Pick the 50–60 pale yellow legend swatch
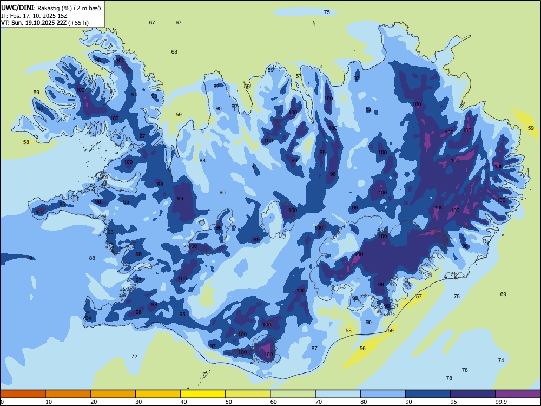Viewport: 541px width, 406px height. (x=248, y=394)
